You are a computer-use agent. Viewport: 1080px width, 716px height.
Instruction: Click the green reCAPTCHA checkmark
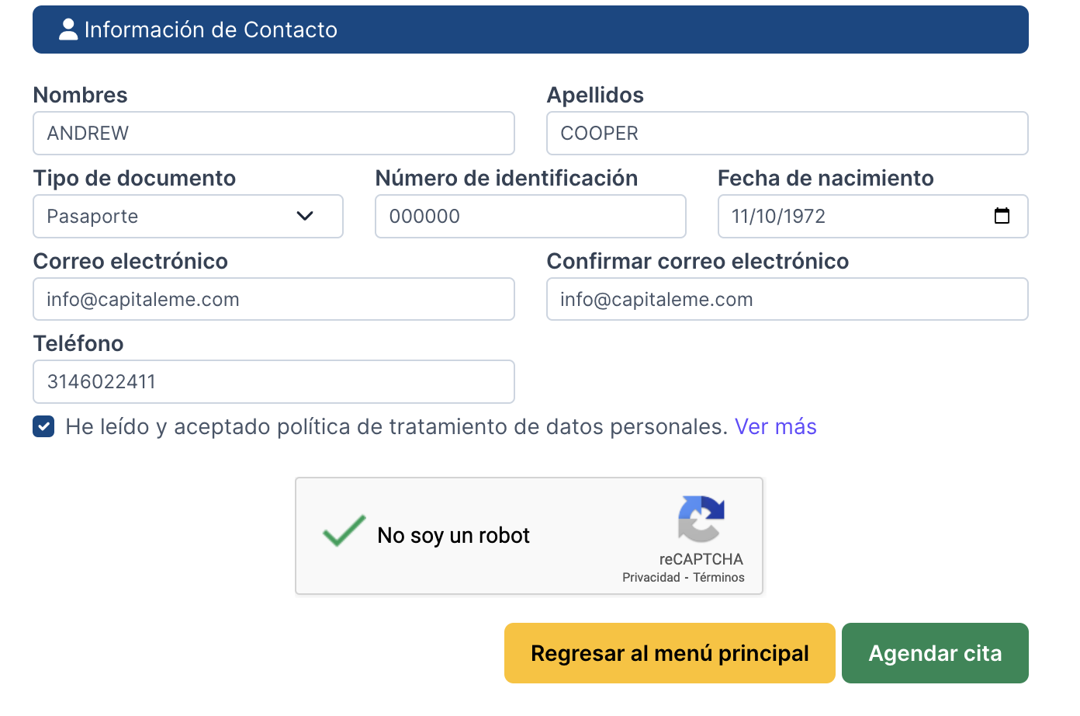344,531
